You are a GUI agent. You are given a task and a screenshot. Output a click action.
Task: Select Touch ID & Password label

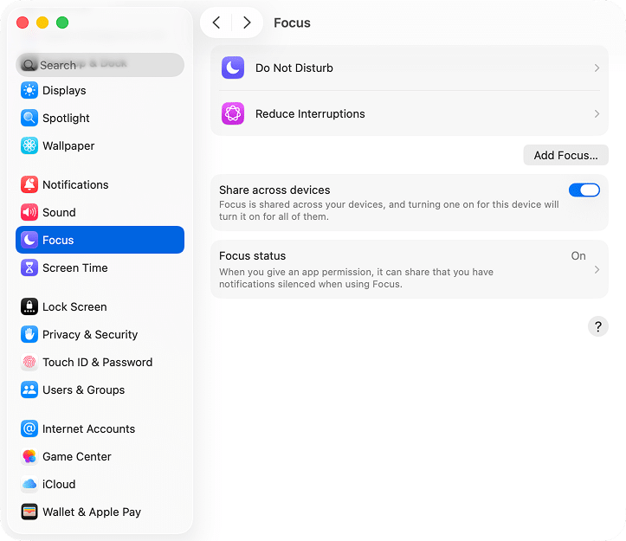click(98, 362)
